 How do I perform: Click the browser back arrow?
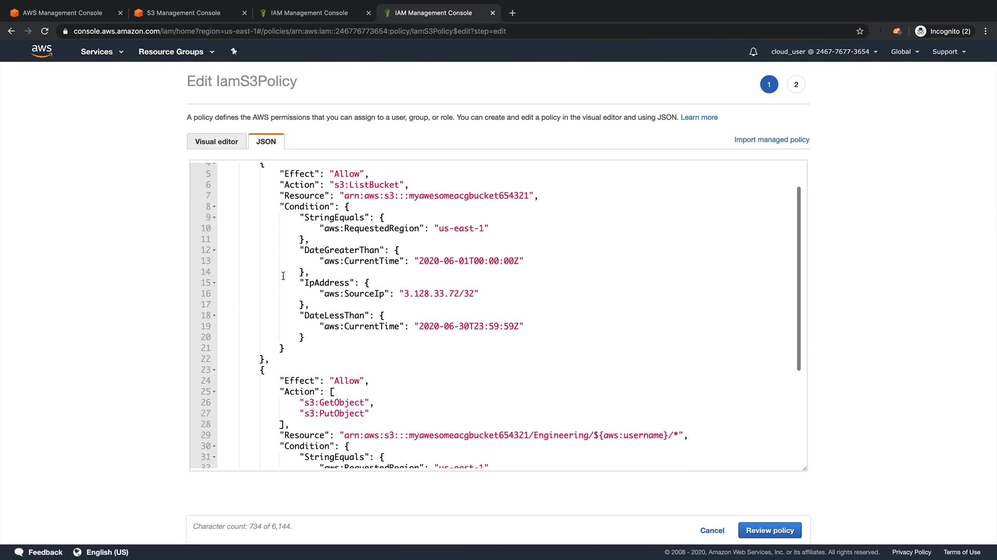[x=11, y=31]
